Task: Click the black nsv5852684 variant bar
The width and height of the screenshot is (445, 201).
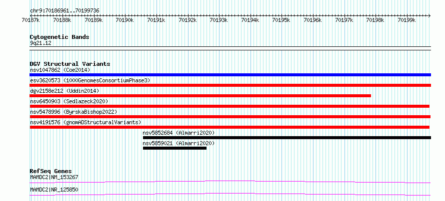Action: [287, 138]
